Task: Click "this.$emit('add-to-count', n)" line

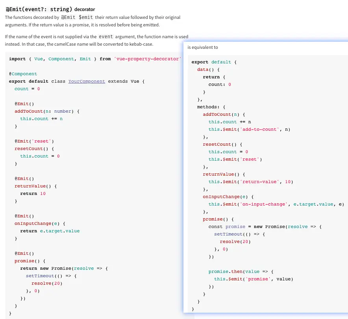Action: point(249,129)
